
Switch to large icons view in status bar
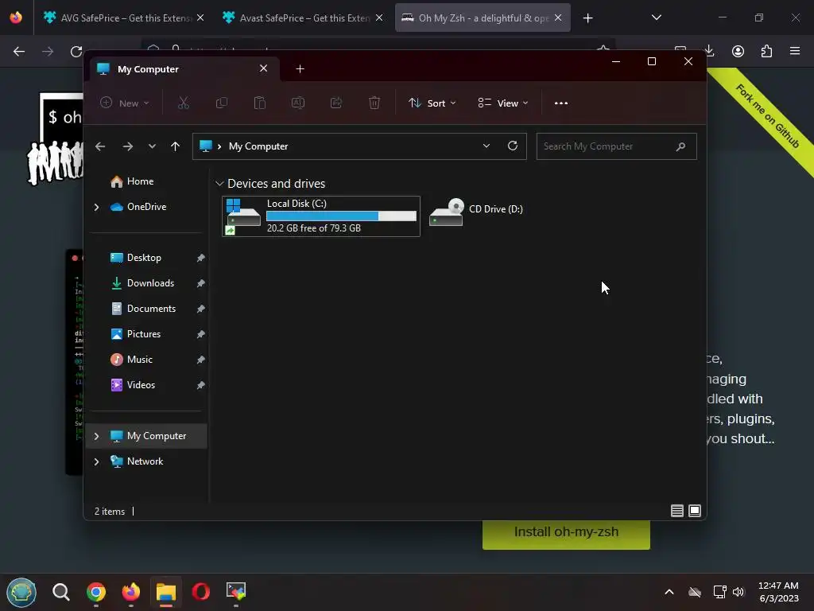tap(695, 511)
